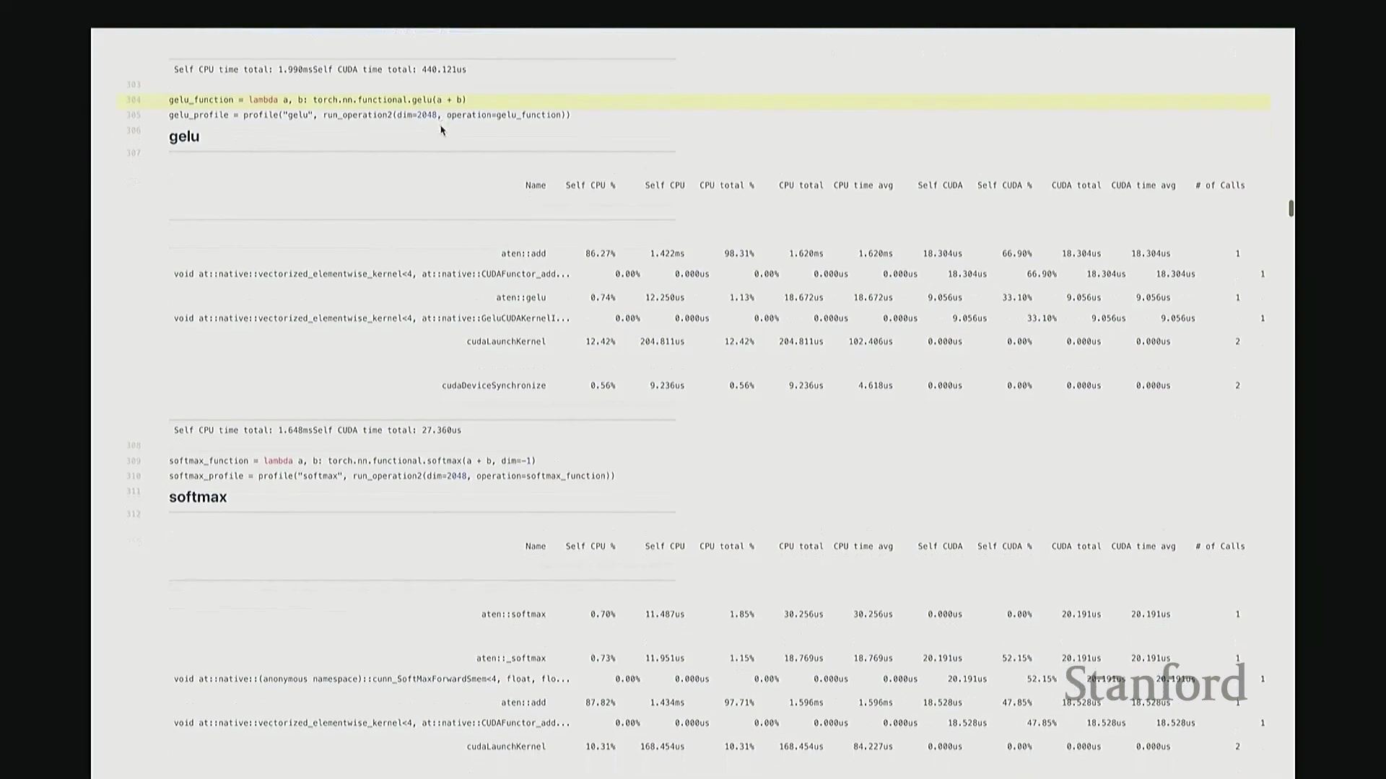Click "Self CPU %" header in gelu table

[590, 185]
